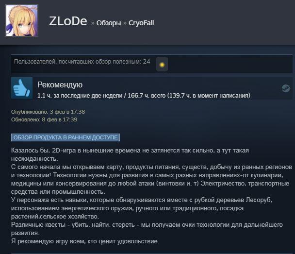Click the ОБЗОР ПРОДУКТА В РАННЕМ ДОСТУПЕ badge
This screenshot has height=254, width=295.
[66, 137]
